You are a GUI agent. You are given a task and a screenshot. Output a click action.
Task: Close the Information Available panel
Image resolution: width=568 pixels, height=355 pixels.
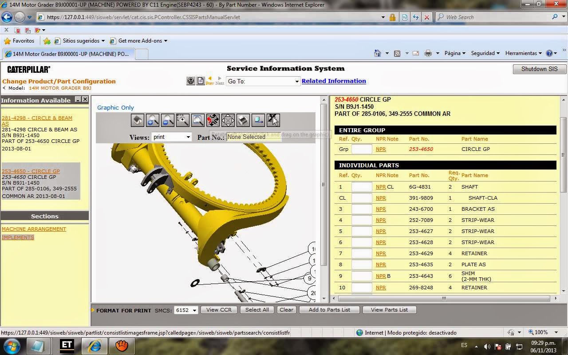tap(85, 100)
